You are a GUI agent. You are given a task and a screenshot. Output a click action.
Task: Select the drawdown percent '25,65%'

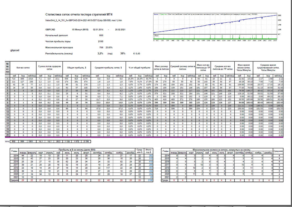click(109, 48)
